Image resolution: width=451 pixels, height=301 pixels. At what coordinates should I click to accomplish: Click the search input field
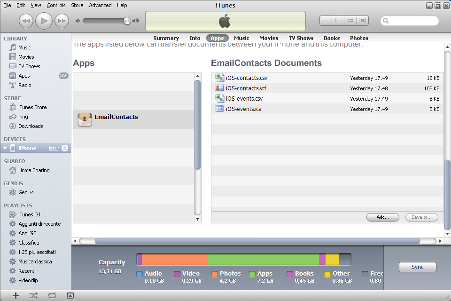[x=410, y=21]
